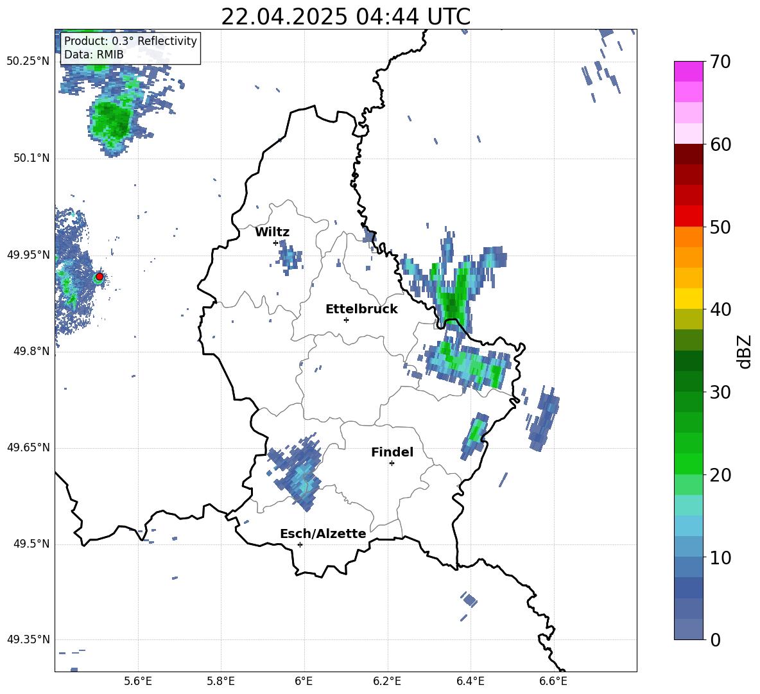Image resolution: width=760 pixels, height=694 pixels.
Task: Click the 49.35°N latitude label
Action: click(x=29, y=639)
